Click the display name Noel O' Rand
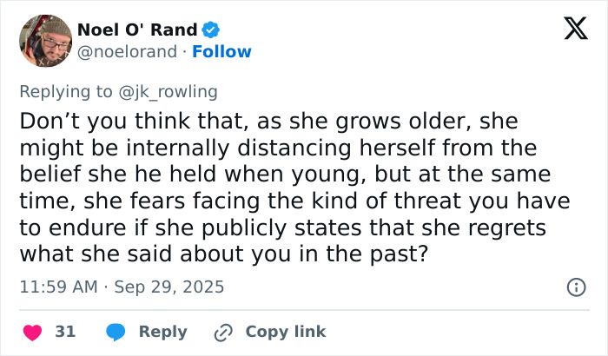Screen dimensions: 608x356 [x=137, y=30]
